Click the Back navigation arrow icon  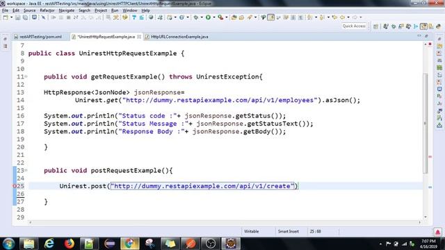(x=343, y=17)
